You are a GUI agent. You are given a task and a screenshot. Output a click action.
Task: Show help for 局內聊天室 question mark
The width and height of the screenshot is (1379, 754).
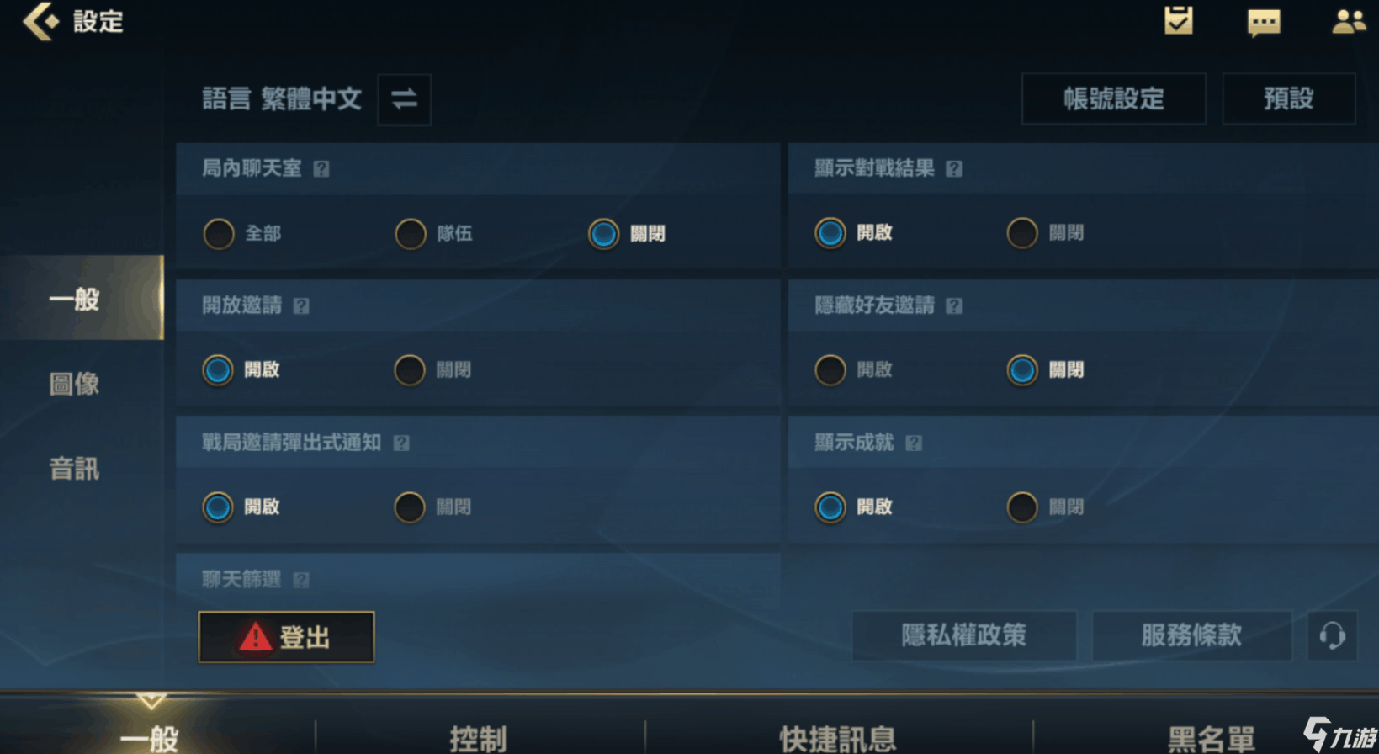(321, 169)
